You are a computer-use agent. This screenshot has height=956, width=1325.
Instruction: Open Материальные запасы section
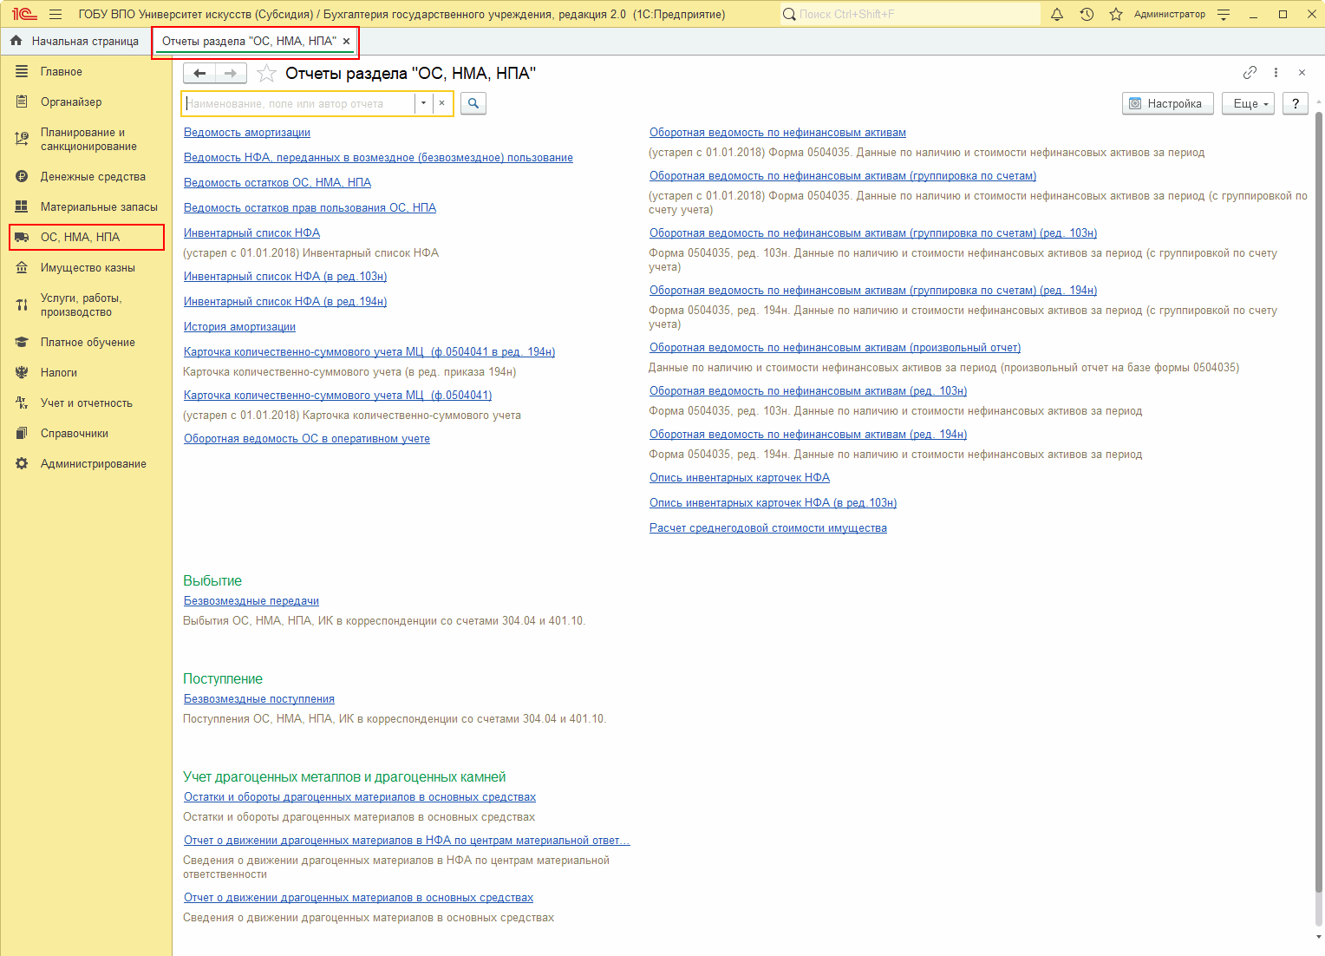tap(99, 206)
